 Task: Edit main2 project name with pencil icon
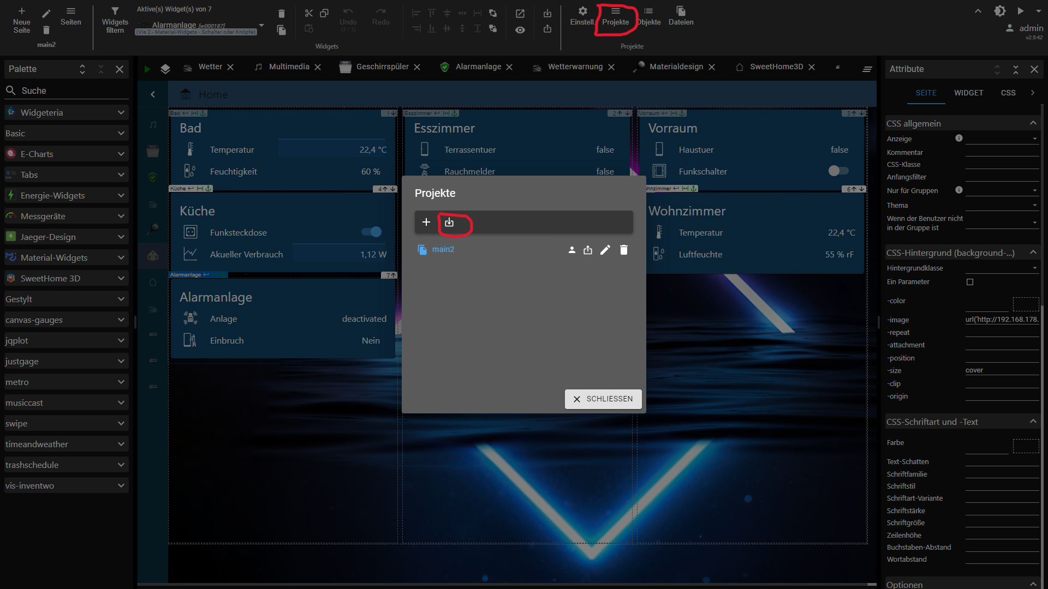(605, 250)
